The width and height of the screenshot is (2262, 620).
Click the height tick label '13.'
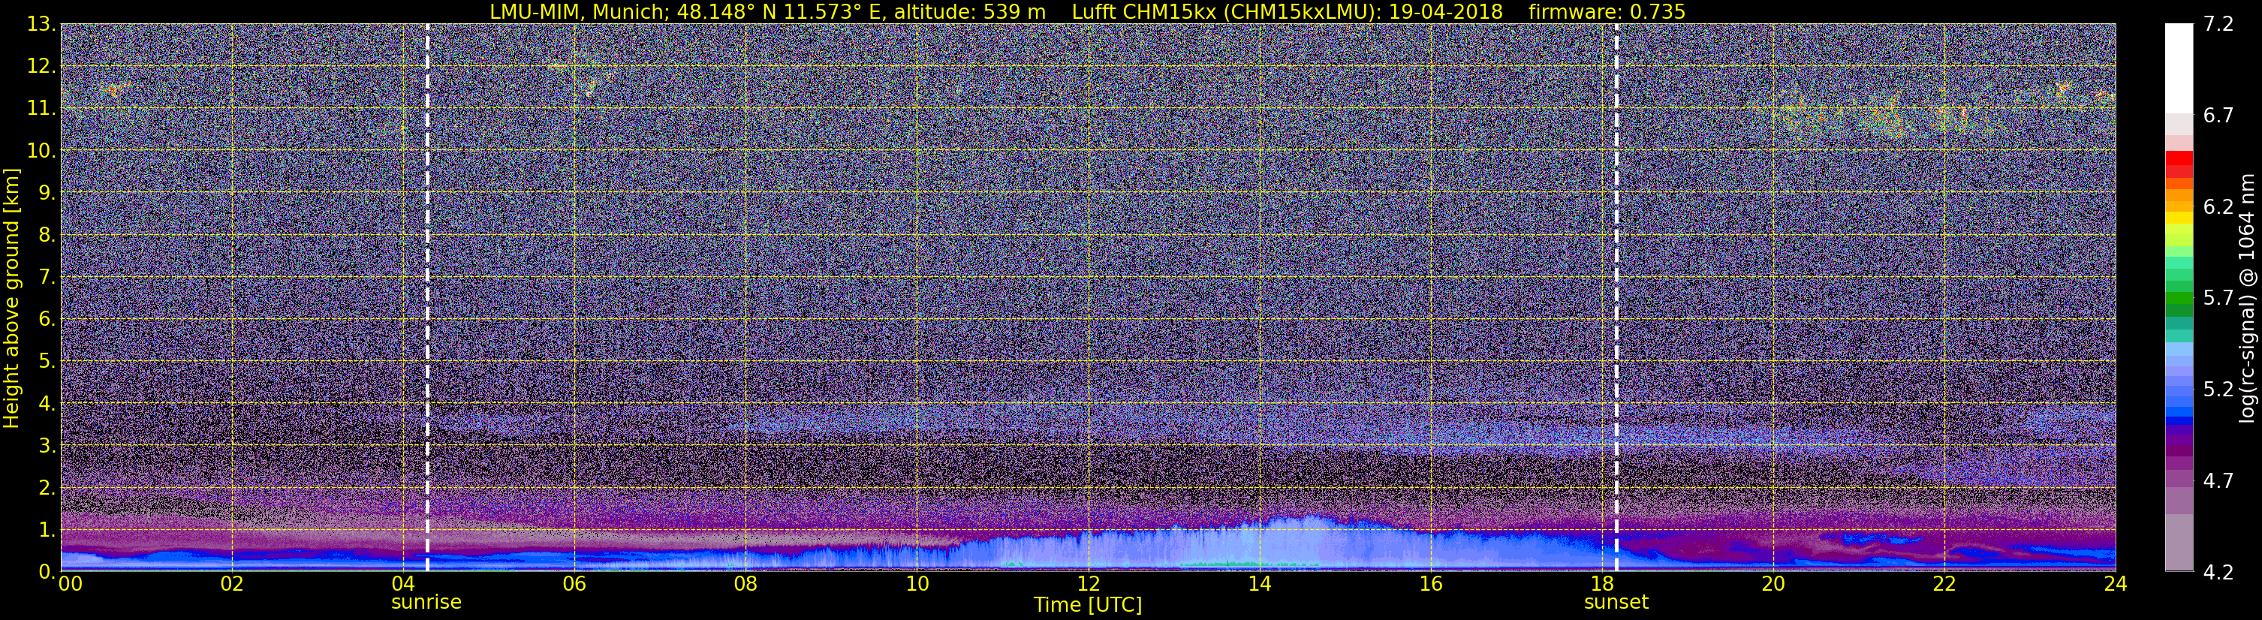(41, 24)
